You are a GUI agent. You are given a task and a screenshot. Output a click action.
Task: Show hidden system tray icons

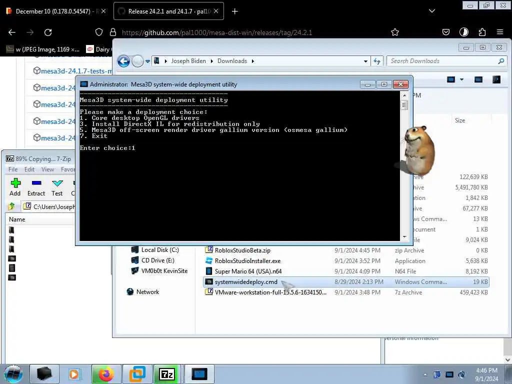tap(425, 374)
